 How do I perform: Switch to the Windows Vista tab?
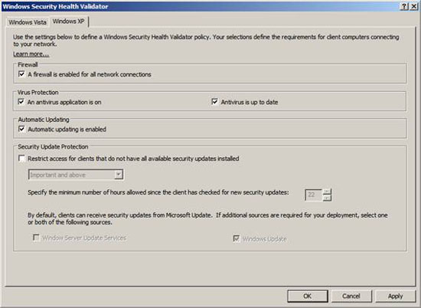(x=27, y=22)
